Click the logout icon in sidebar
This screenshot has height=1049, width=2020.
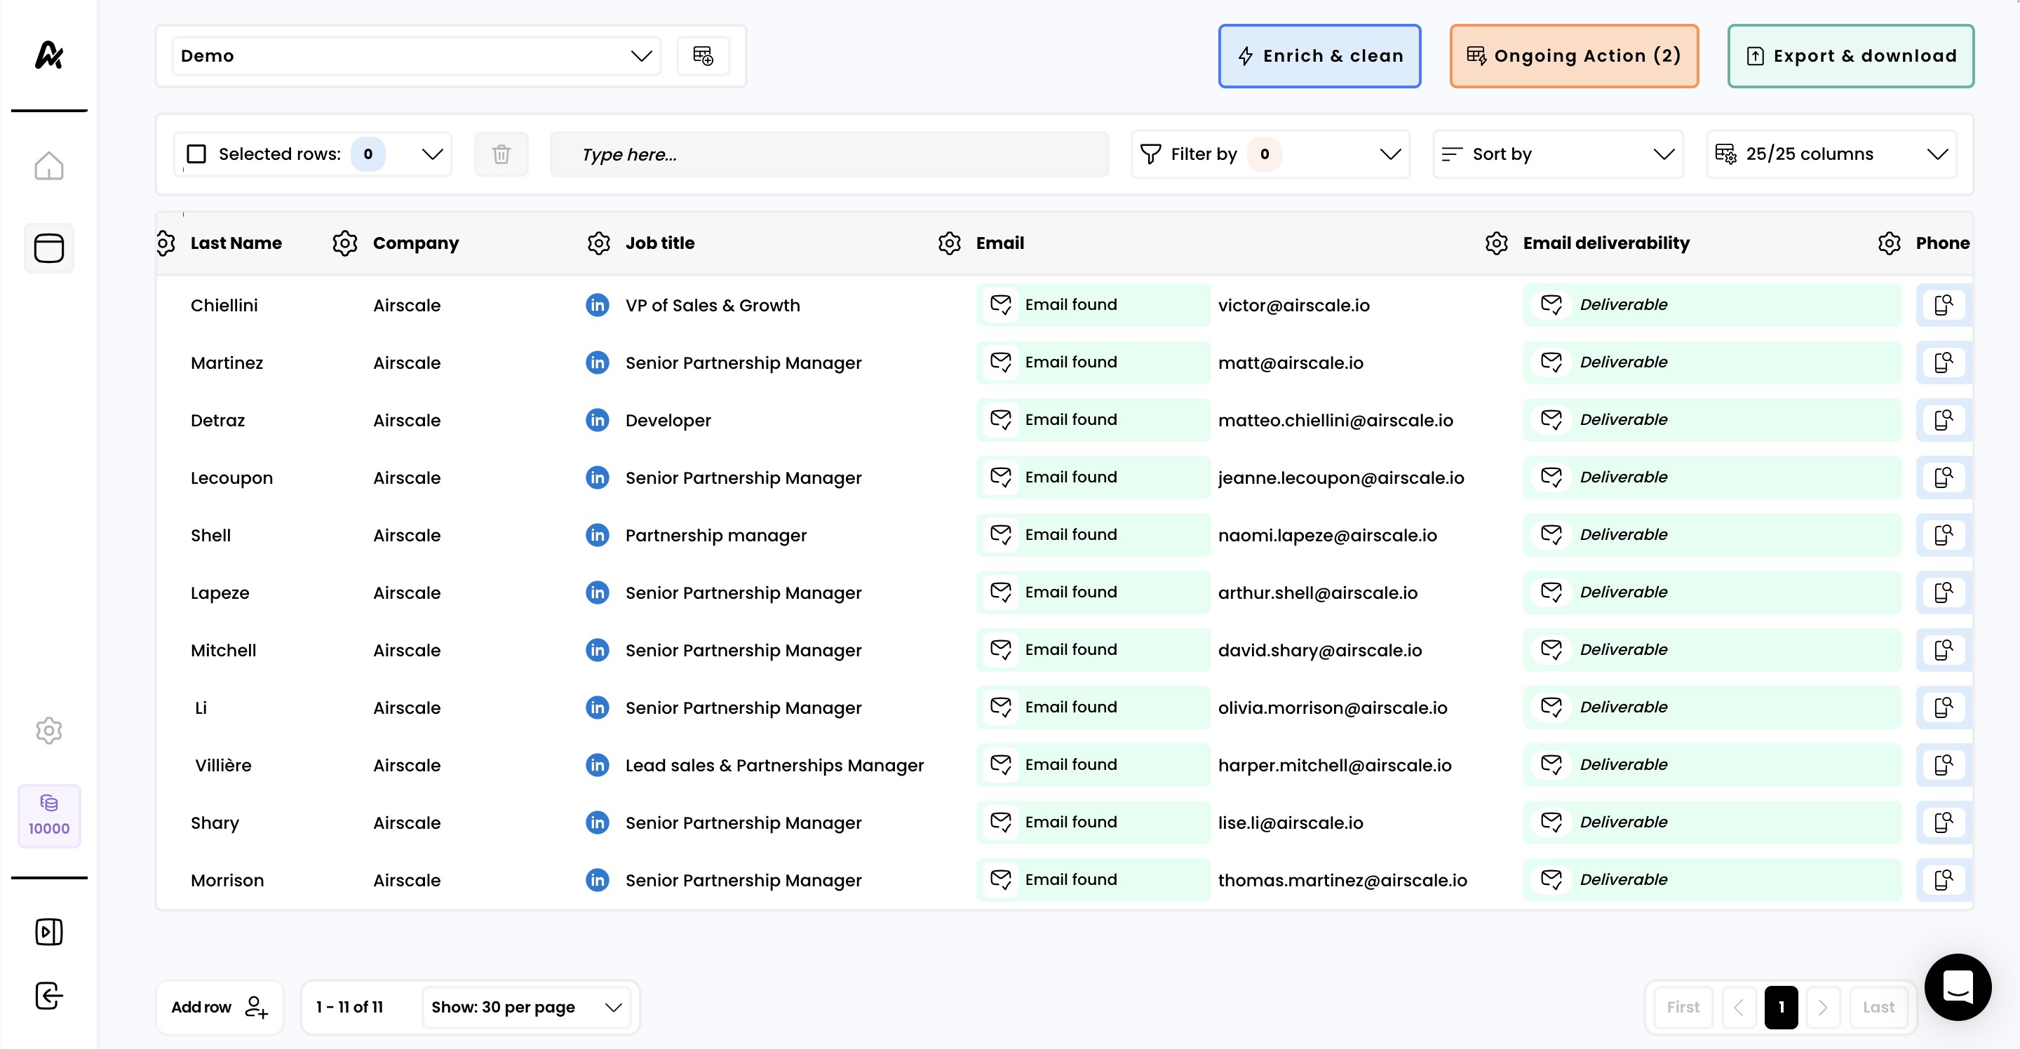click(48, 996)
